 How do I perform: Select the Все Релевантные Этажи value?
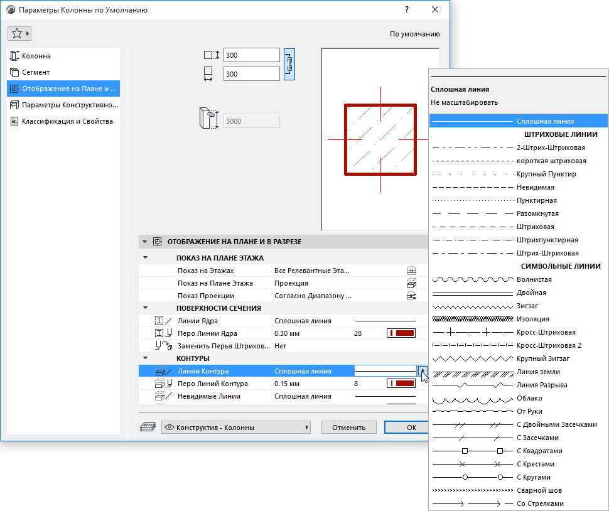(312, 271)
